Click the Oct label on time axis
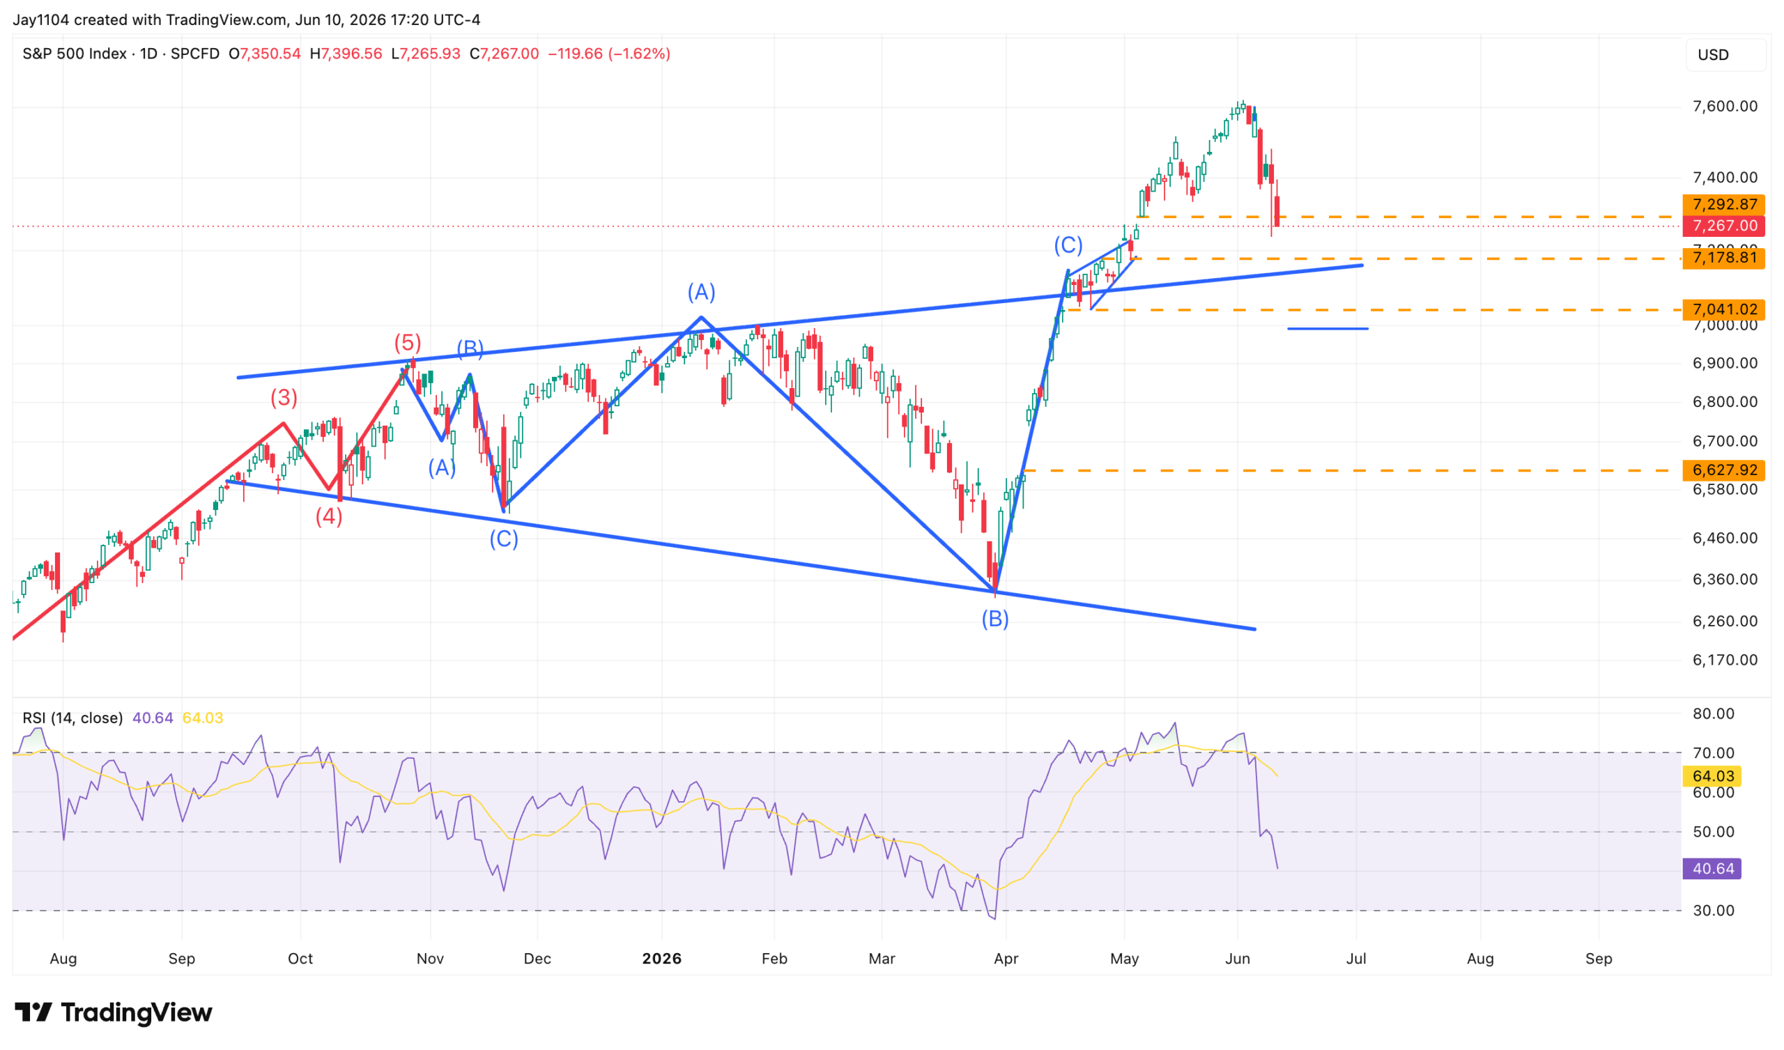This screenshot has height=1050, width=1784. [x=300, y=959]
